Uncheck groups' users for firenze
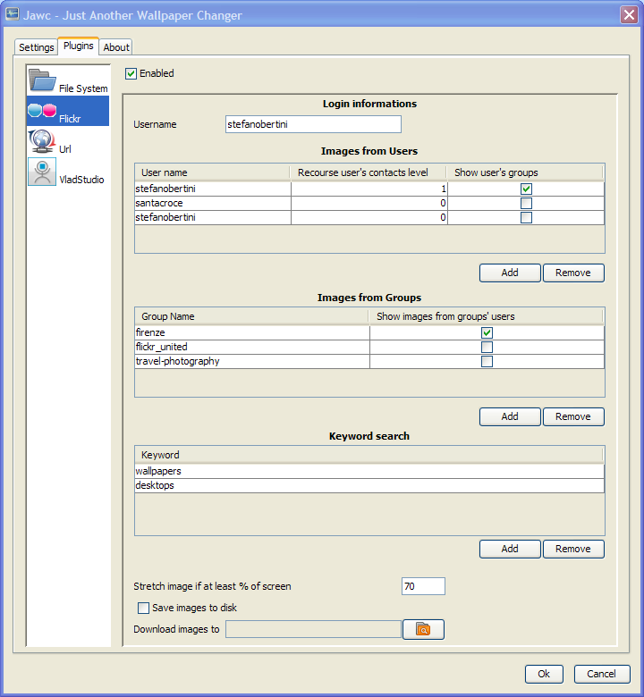The width and height of the screenshot is (644, 697). coord(487,333)
